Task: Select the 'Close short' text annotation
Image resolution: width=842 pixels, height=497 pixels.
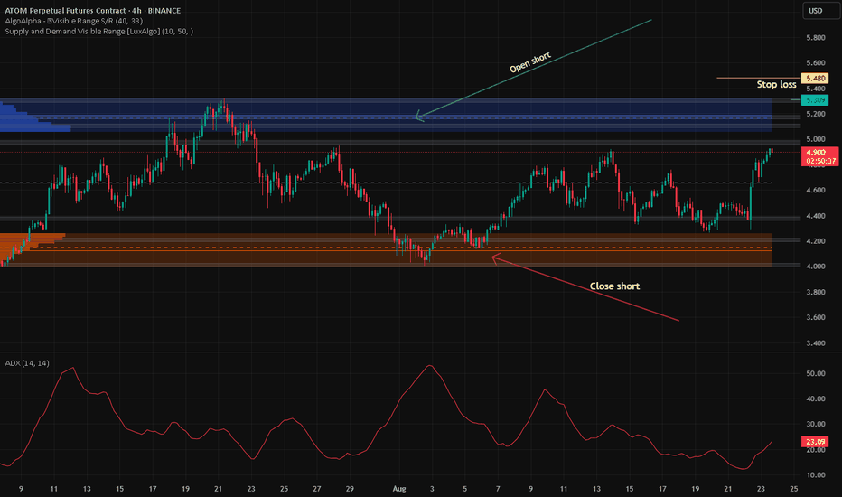Action: coord(613,286)
